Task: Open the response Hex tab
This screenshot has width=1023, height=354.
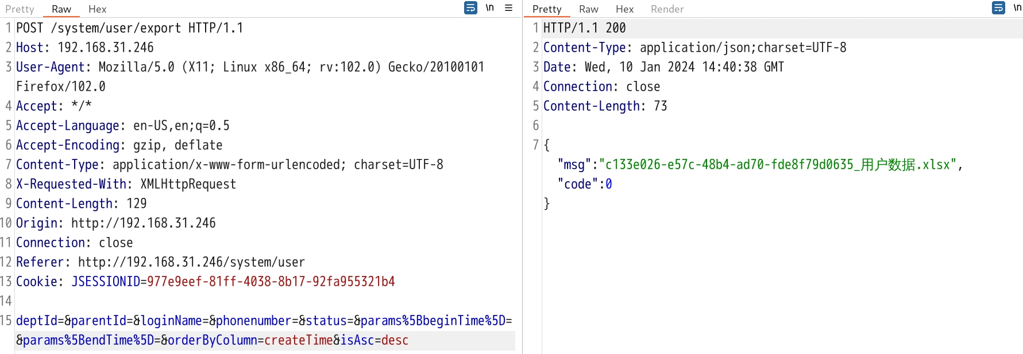Action: coord(624,9)
